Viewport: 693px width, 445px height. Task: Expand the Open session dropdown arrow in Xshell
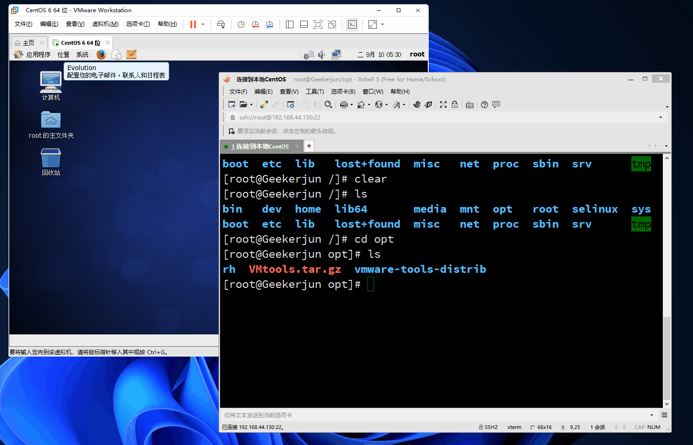251,105
